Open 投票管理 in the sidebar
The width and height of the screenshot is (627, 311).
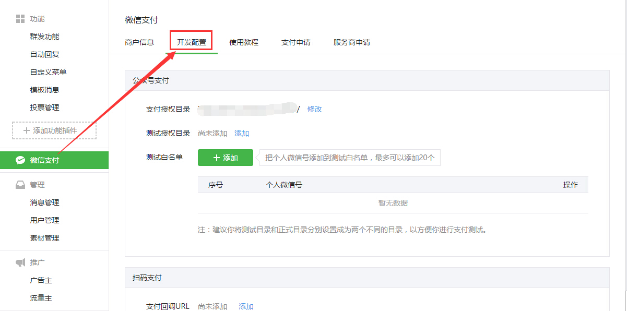tap(45, 107)
